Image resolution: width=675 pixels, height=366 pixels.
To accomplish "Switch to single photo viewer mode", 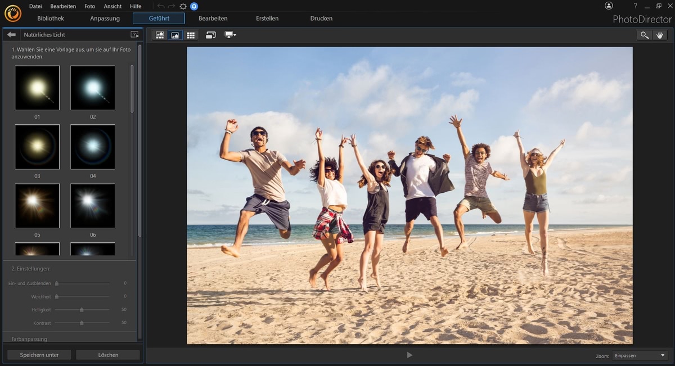I will tap(175, 35).
